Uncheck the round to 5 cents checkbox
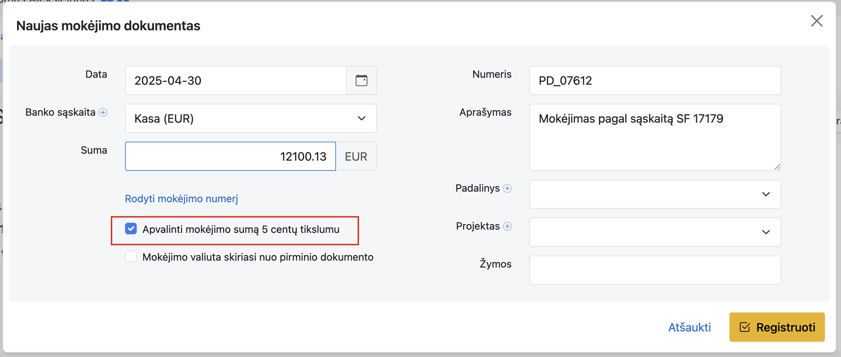The image size is (841, 357). (131, 229)
